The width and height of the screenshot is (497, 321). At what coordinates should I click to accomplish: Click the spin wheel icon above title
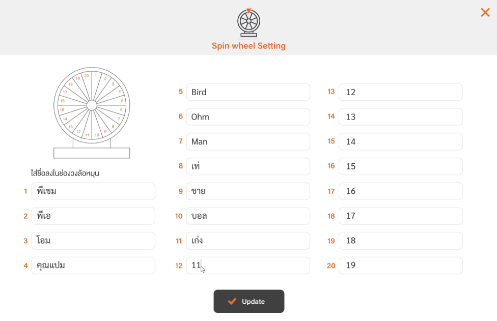249,23
